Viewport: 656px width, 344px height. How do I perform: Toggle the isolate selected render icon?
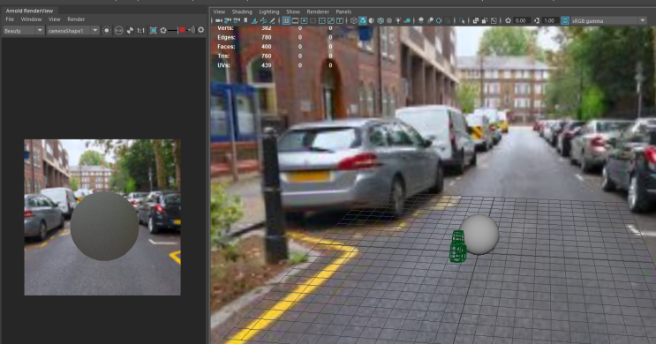coord(107,30)
